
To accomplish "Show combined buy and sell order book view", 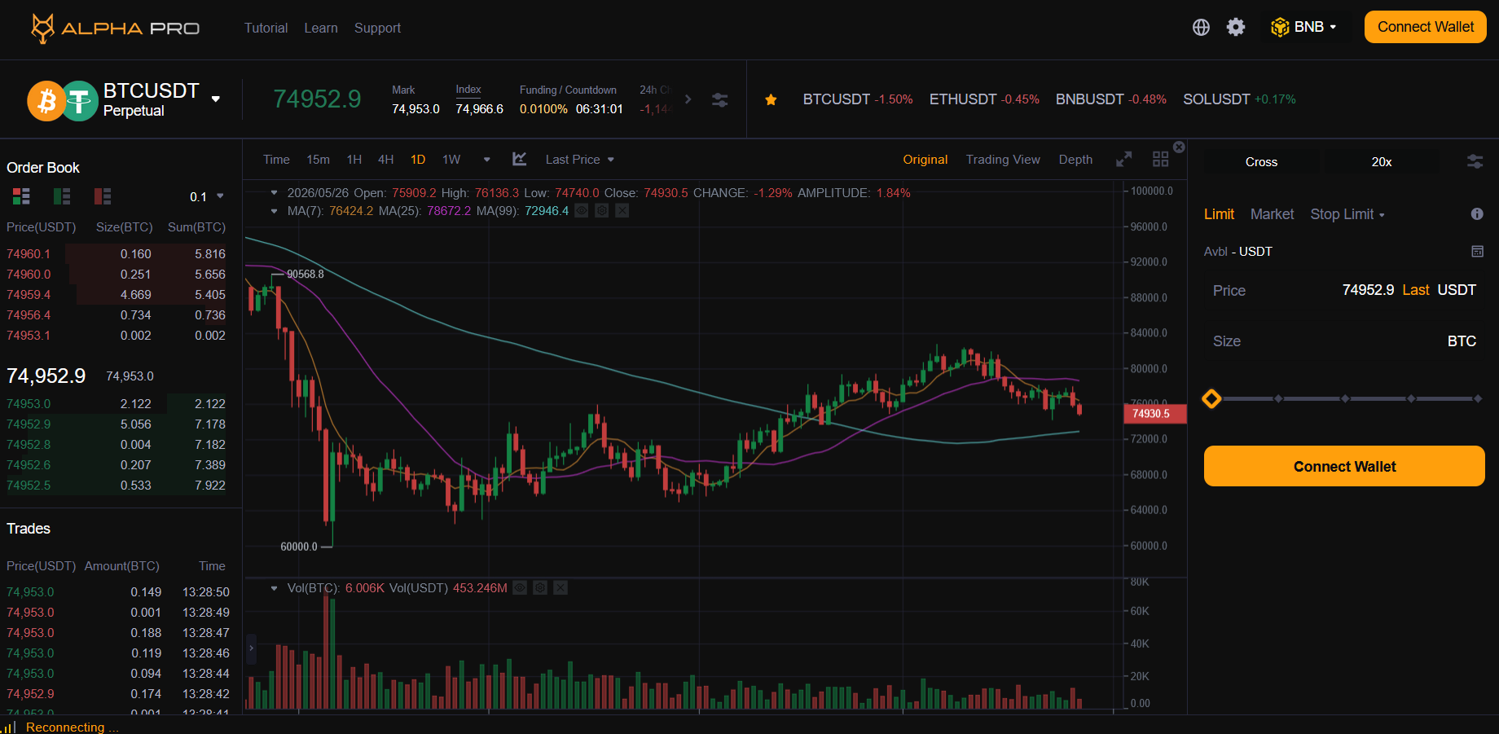I will click(21, 196).
